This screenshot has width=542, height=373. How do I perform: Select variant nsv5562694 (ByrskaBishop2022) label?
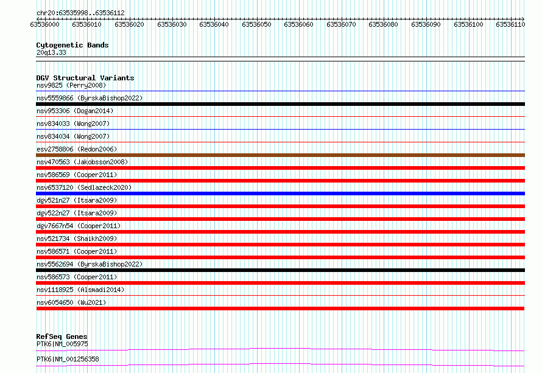click(90, 264)
